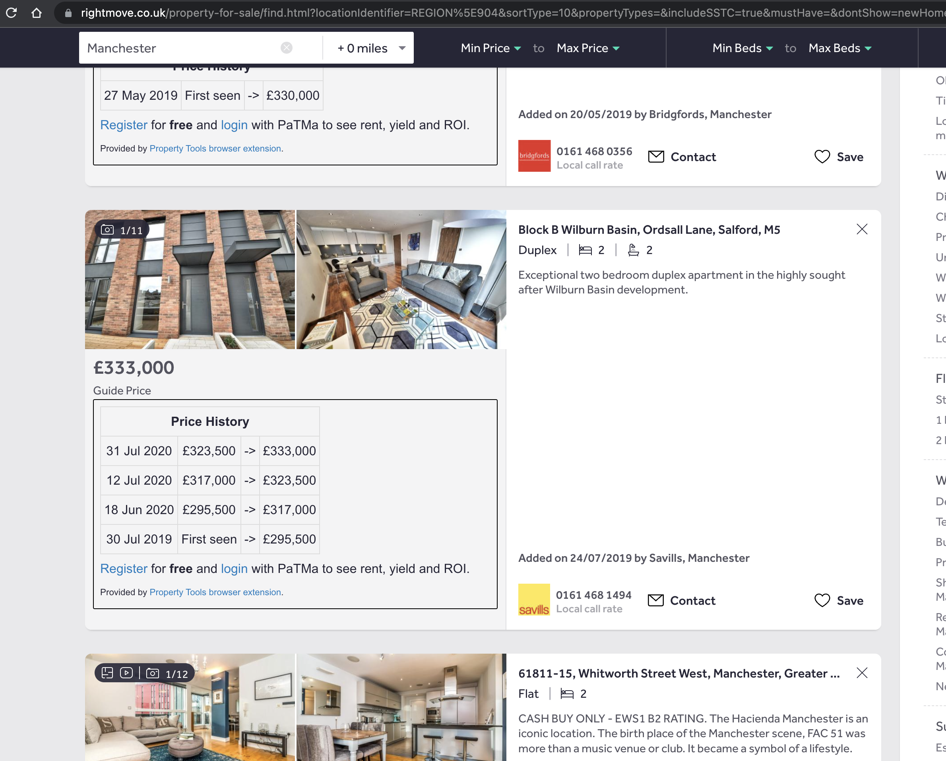Open the Wilburn Basin living room photo
946x761 pixels.
tap(401, 280)
